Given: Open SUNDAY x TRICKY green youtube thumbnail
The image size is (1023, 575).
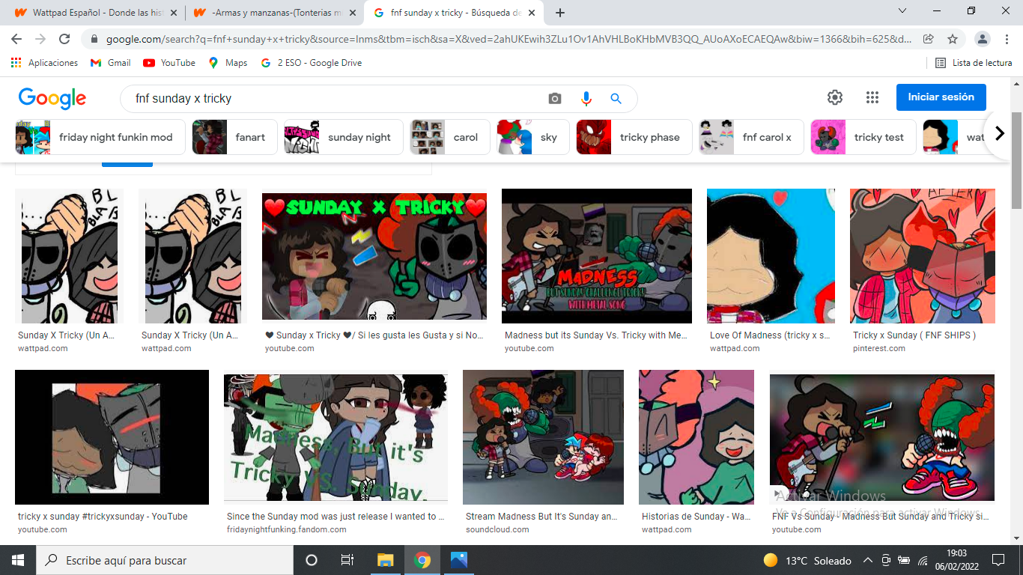Looking at the screenshot, I should pyautogui.click(x=374, y=256).
